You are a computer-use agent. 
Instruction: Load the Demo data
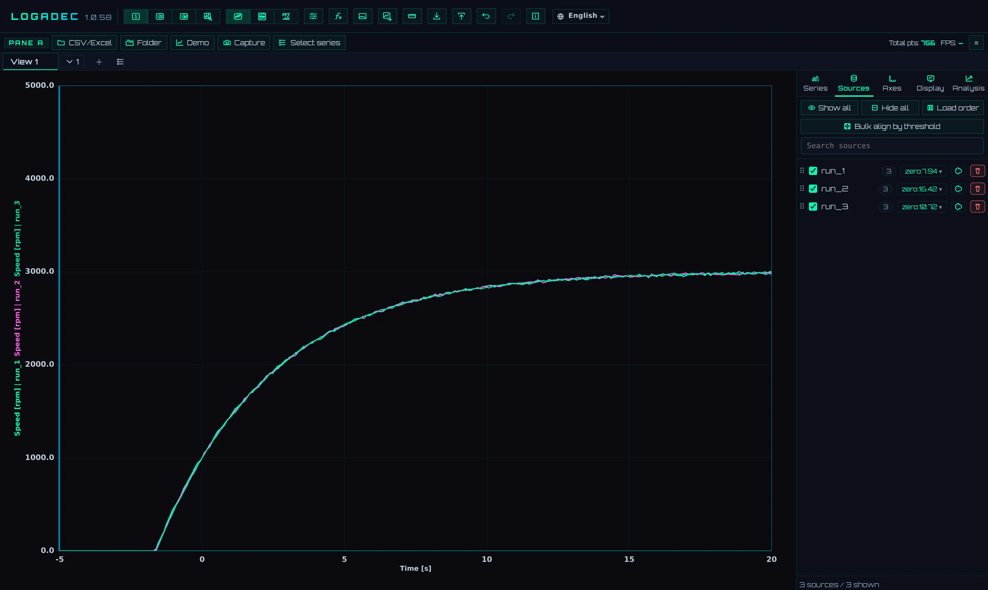point(192,43)
